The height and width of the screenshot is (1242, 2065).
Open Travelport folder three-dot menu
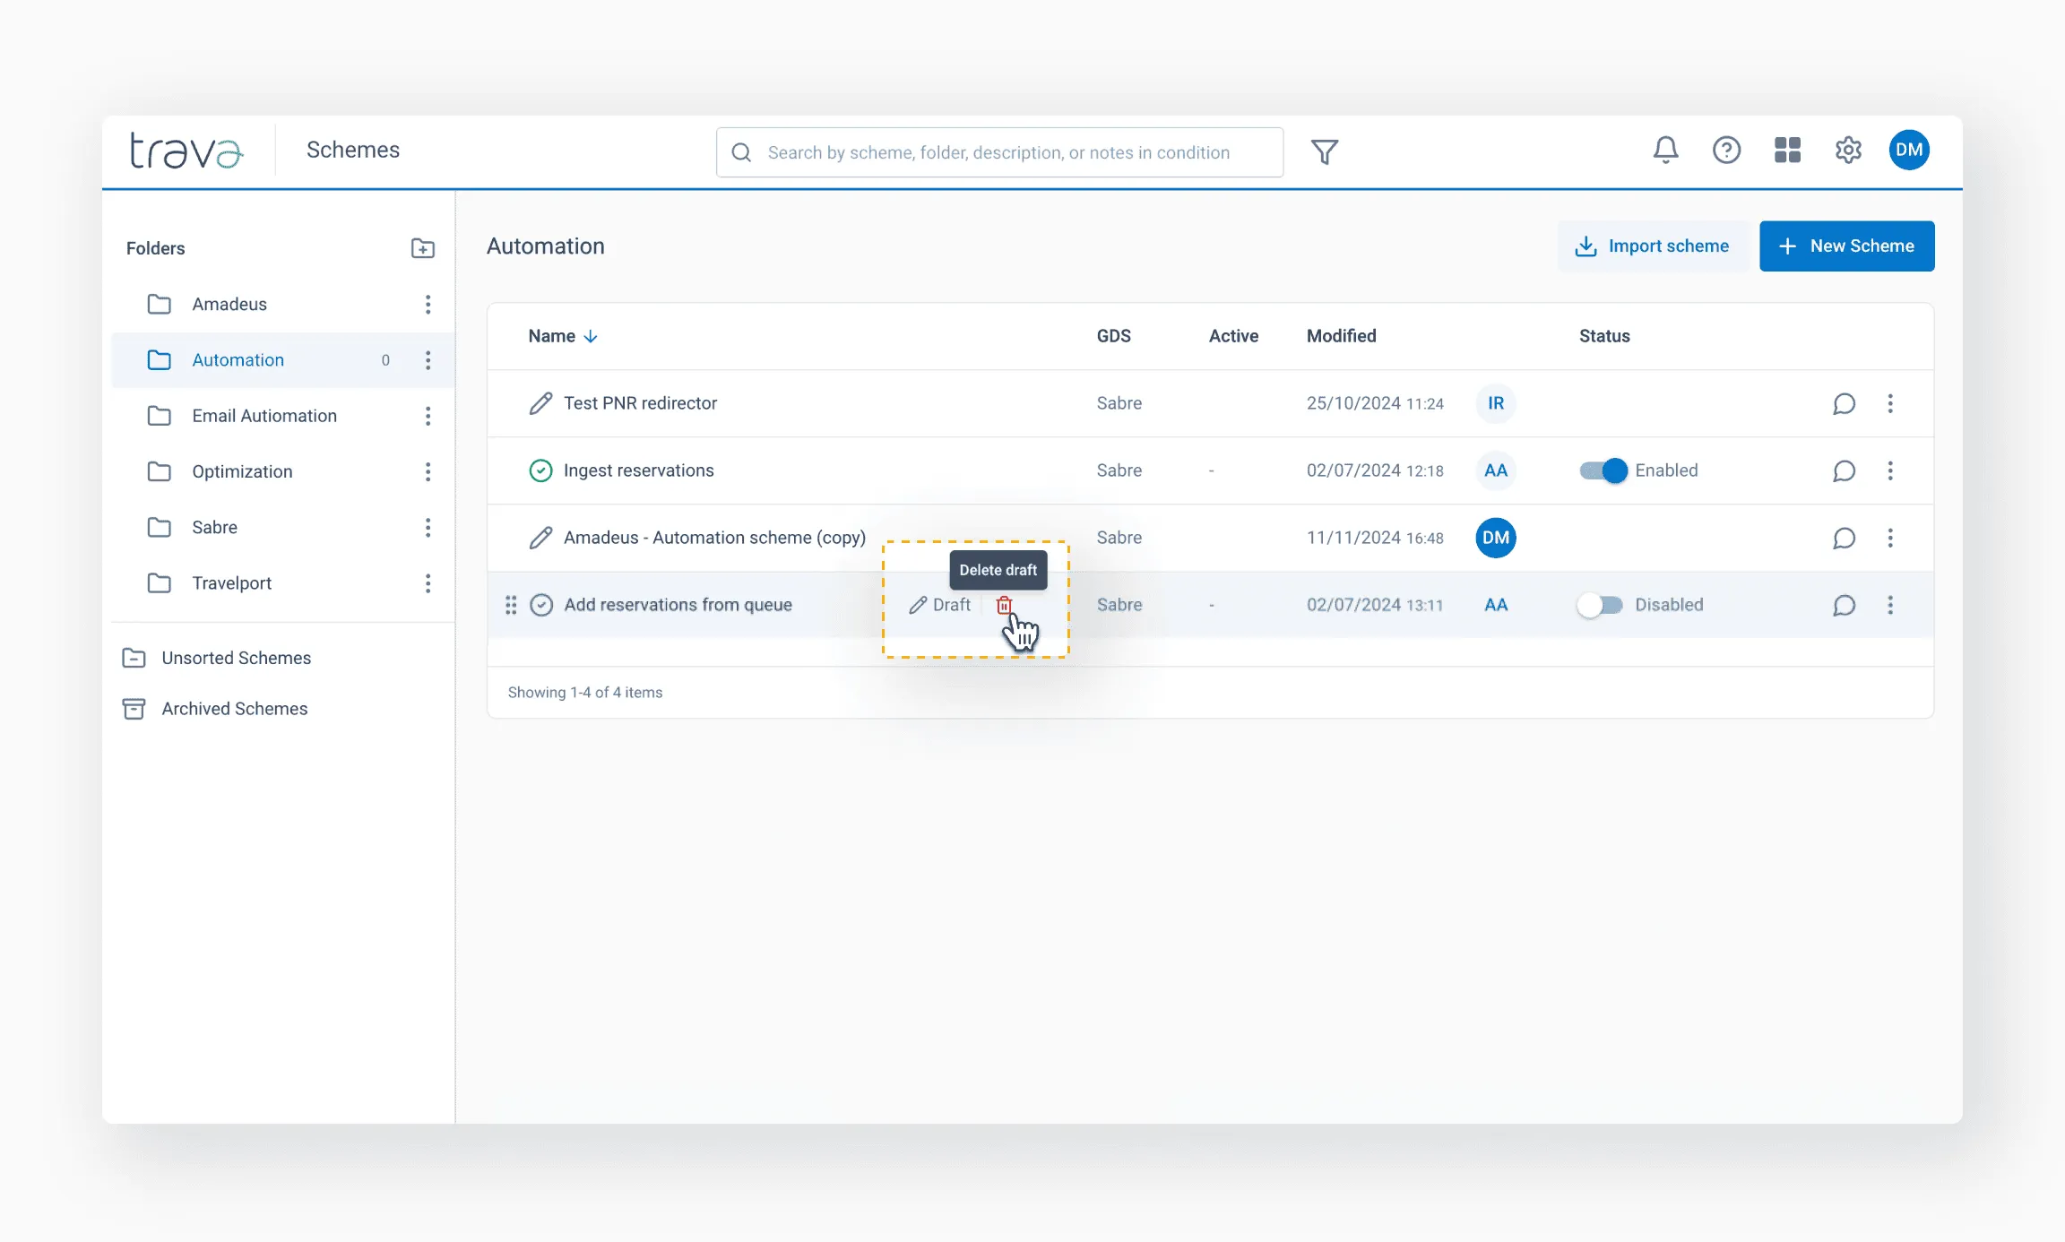pos(428,583)
